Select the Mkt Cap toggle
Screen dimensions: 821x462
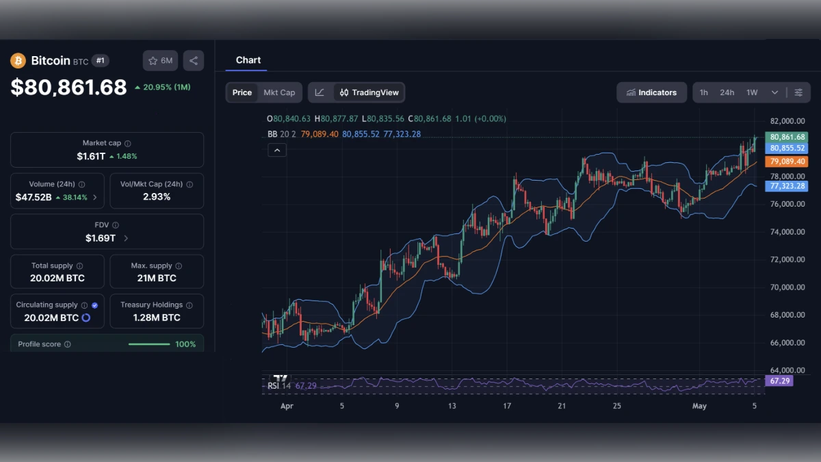click(x=279, y=92)
